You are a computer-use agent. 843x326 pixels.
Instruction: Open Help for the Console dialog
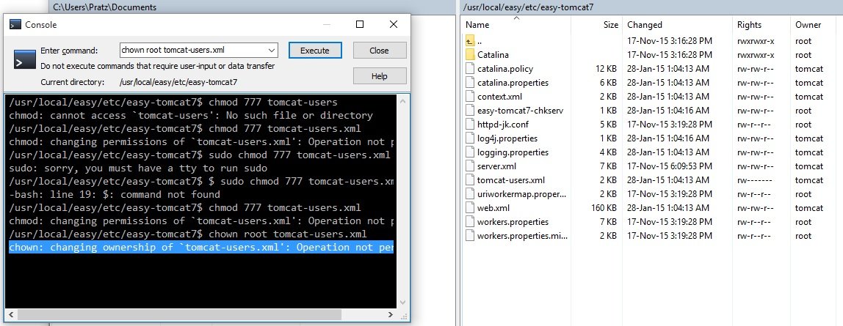pyautogui.click(x=379, y=76)
